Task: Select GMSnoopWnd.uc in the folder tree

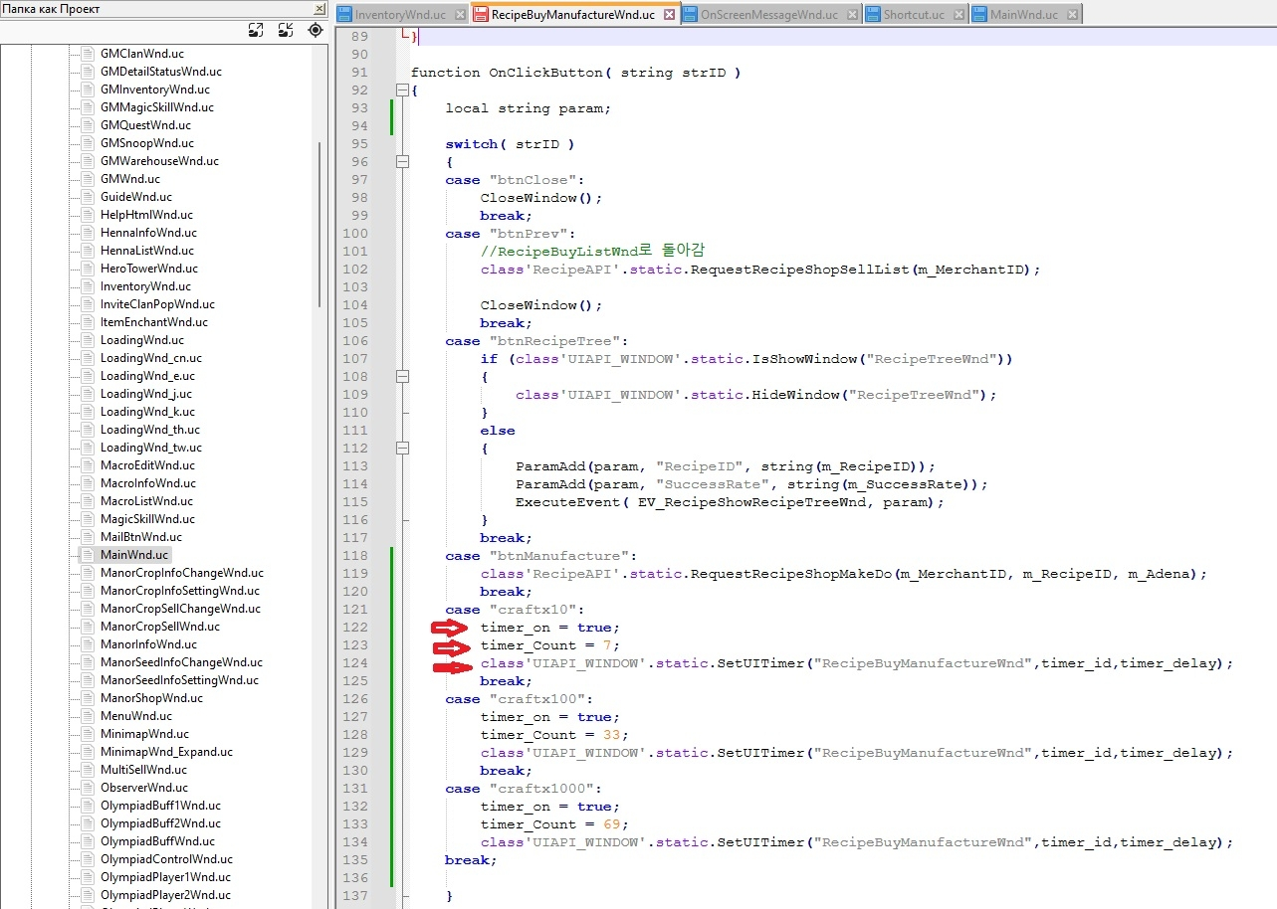Action: tap(147, 143)
